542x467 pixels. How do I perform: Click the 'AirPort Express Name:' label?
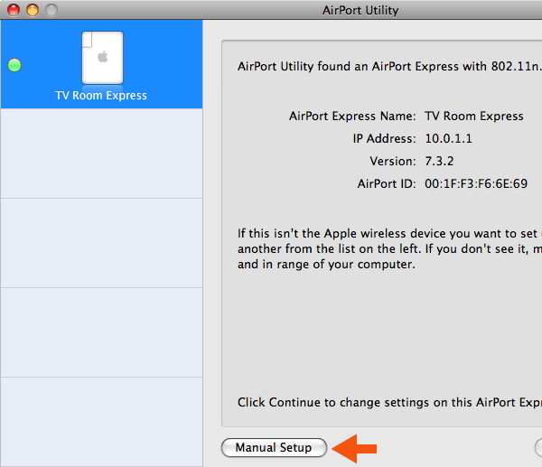352,117
